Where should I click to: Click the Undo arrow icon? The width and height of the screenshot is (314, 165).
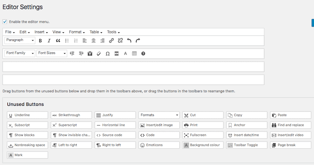click(129, 40)
